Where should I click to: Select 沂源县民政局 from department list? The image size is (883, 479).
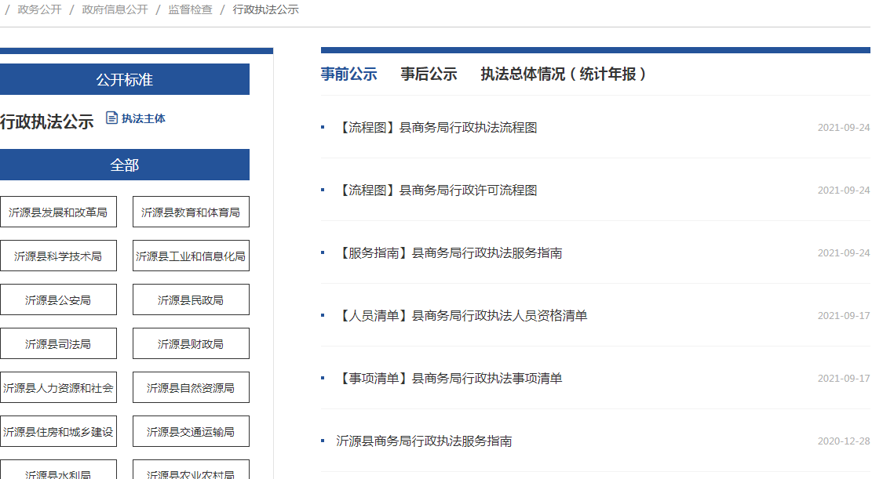click(x=191, y=300)
